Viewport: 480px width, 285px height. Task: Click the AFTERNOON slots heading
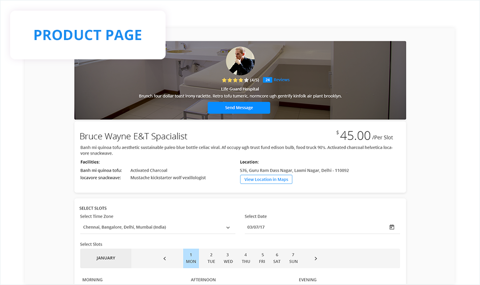coord(203,280)
